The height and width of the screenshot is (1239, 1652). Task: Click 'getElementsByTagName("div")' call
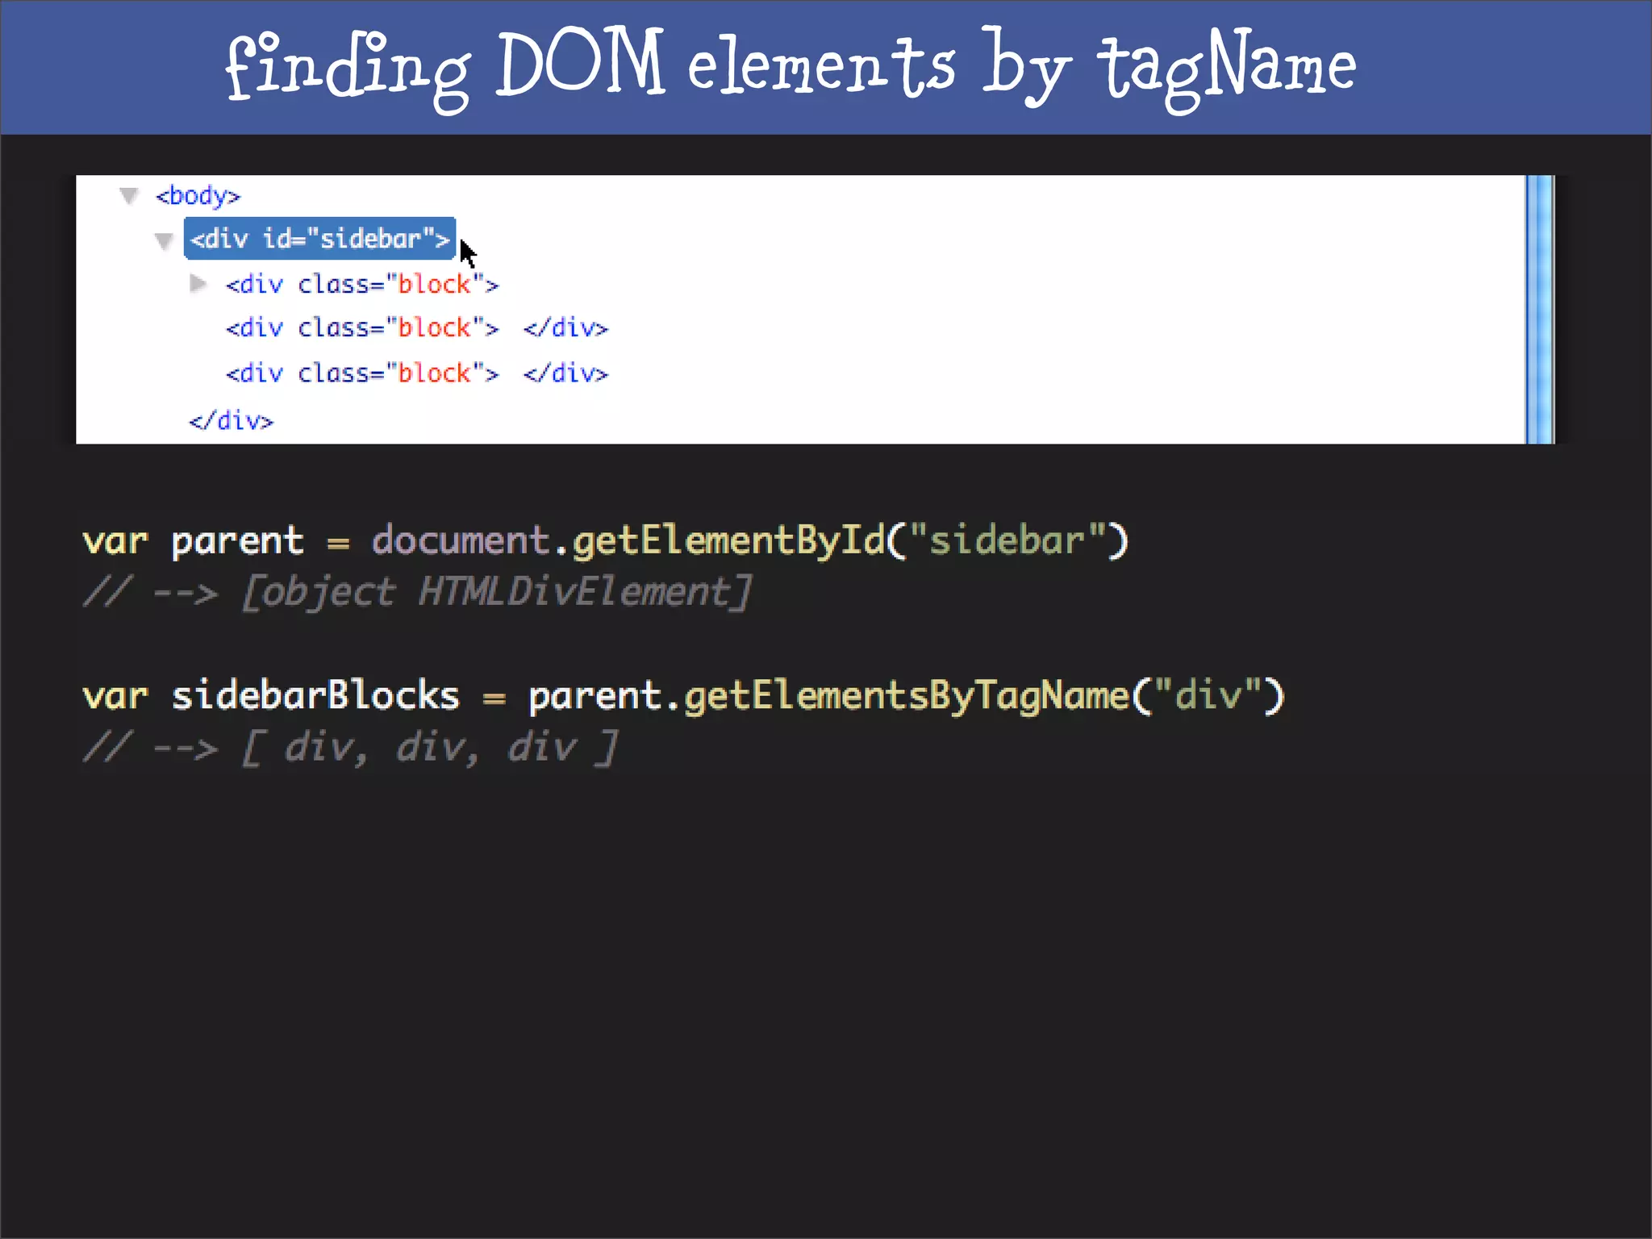[x=984, y=696]
